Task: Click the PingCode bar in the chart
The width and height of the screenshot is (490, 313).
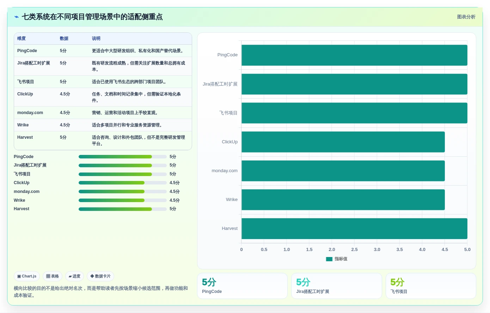Action: click(354, 55)
